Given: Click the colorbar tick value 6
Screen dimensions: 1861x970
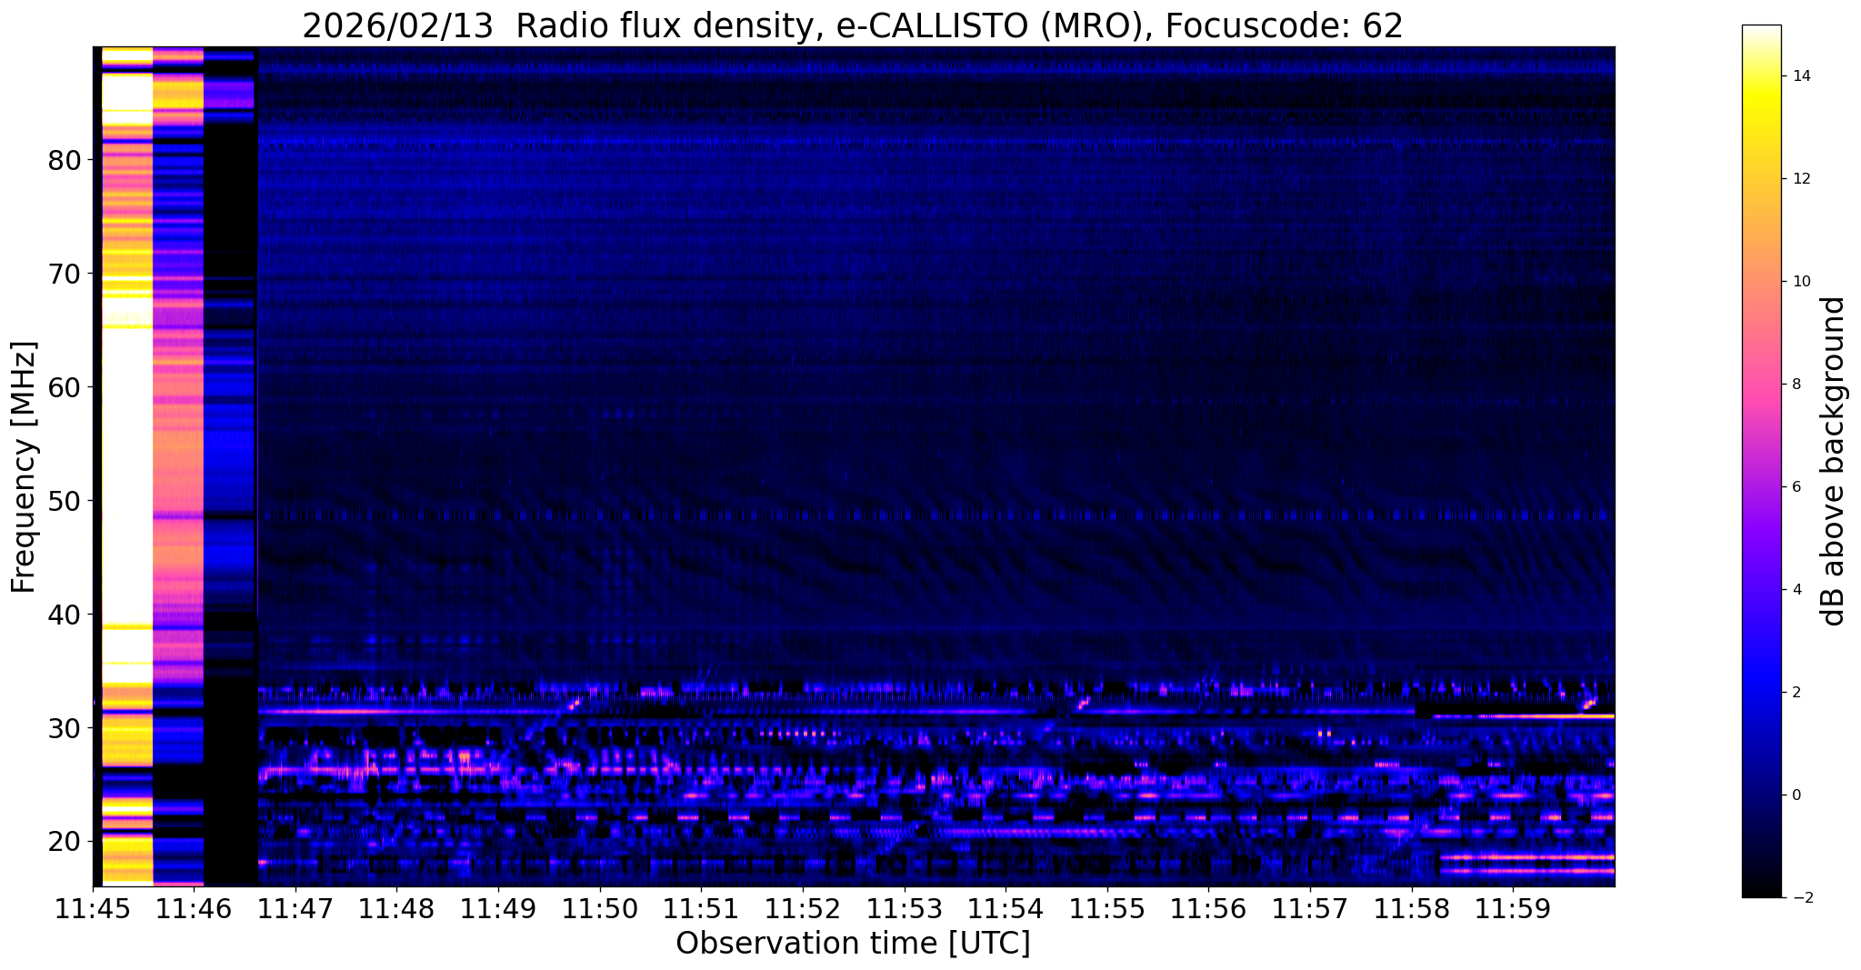Looking at the screenshot, I should pos(1795,487).
